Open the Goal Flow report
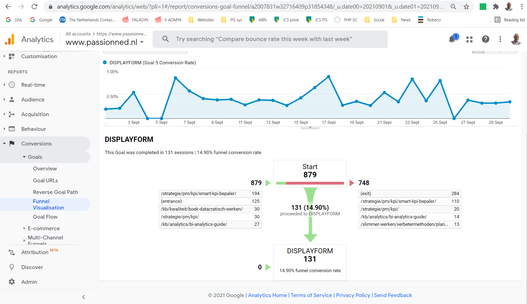Viewport: 527px width, 304px height. pos(45,217)
